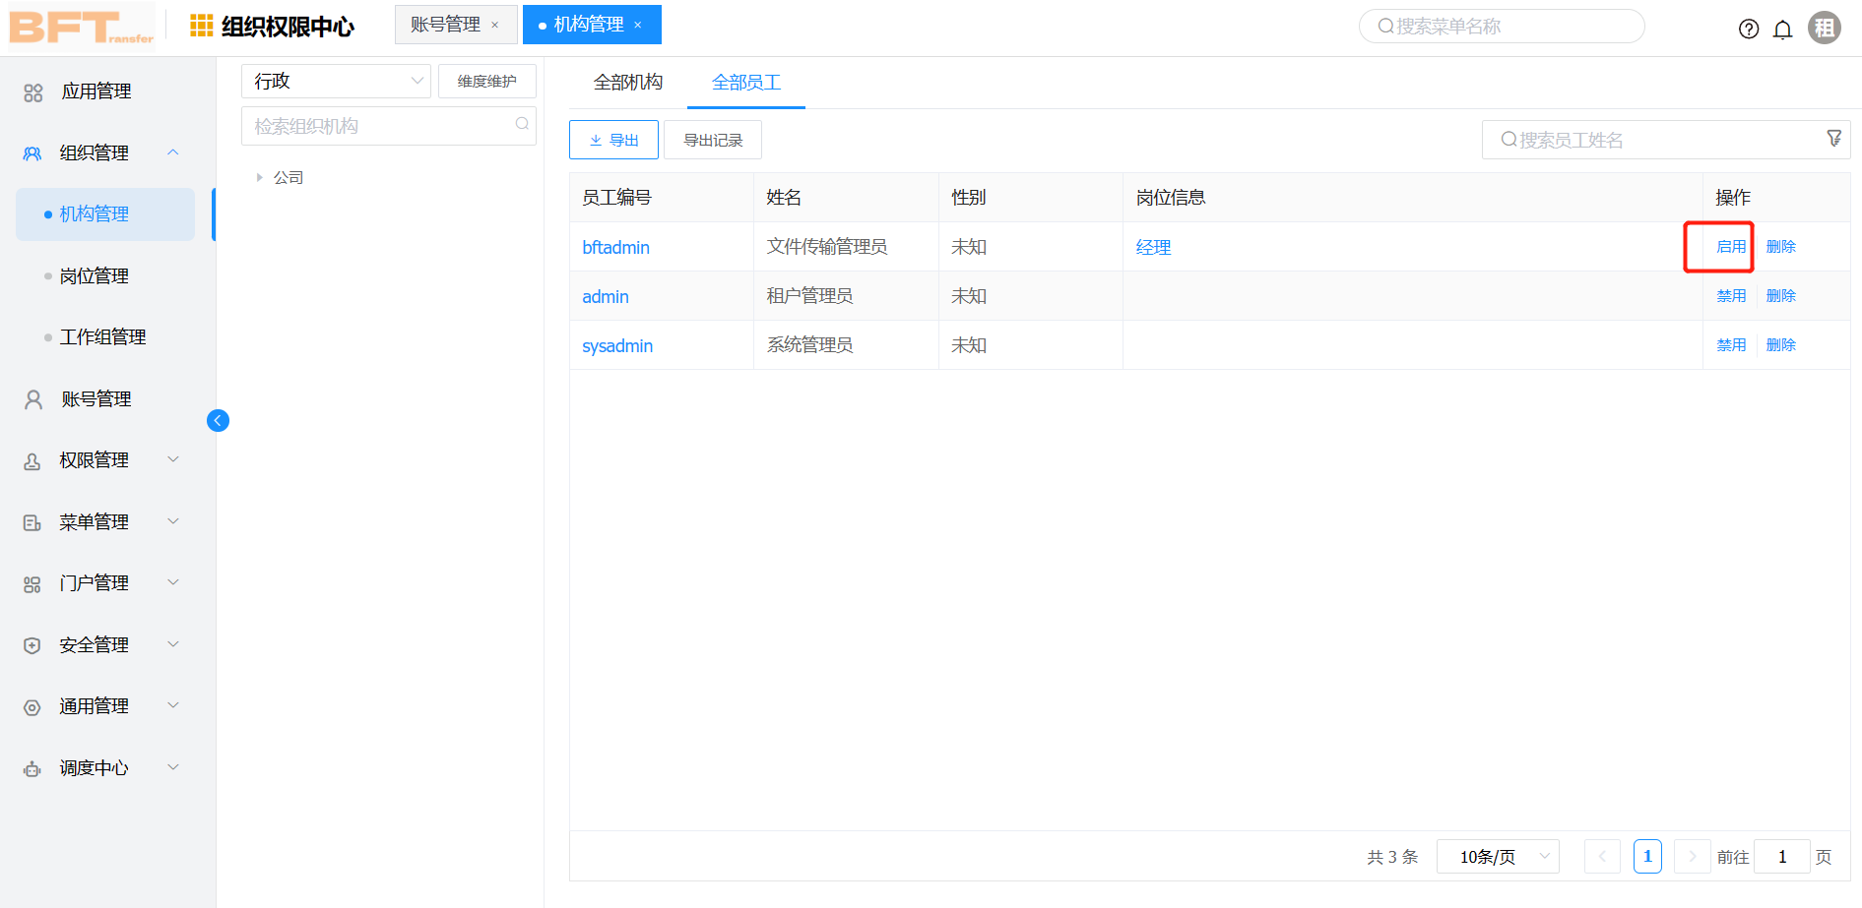
Task: Click the tenant avatar in top right corner
Action: [x=1825, y=27]
